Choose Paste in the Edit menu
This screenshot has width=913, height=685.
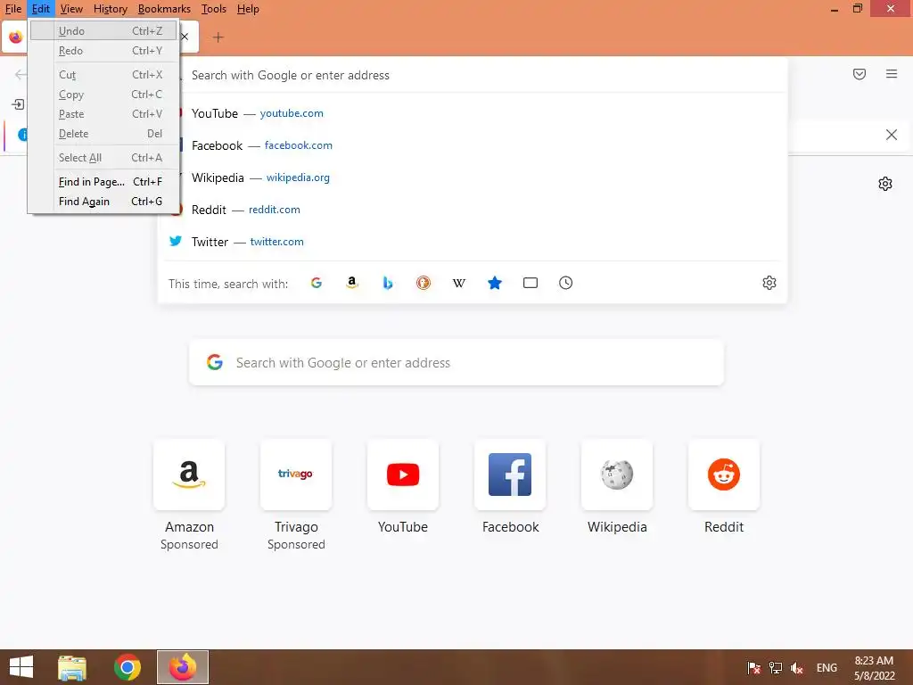tap(103, 114)
